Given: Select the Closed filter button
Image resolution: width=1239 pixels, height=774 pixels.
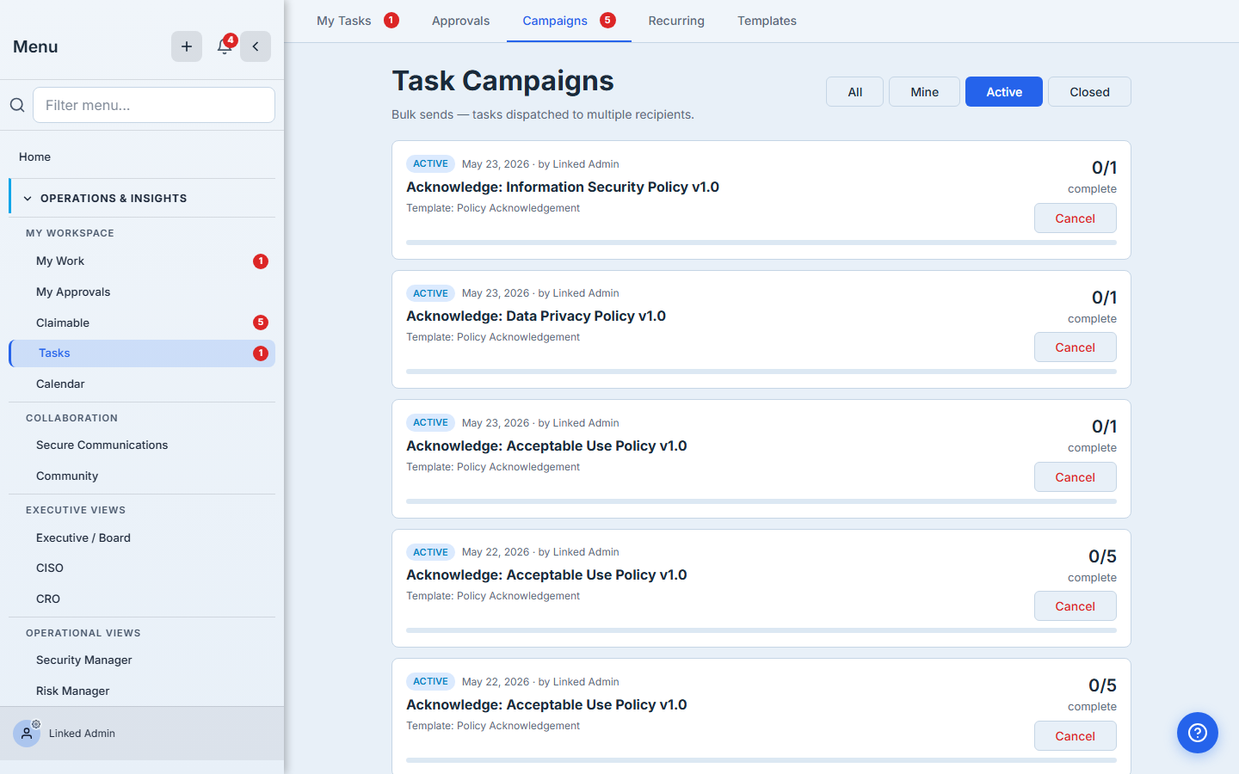Looking at the screenshot, I should [1089, 92].
